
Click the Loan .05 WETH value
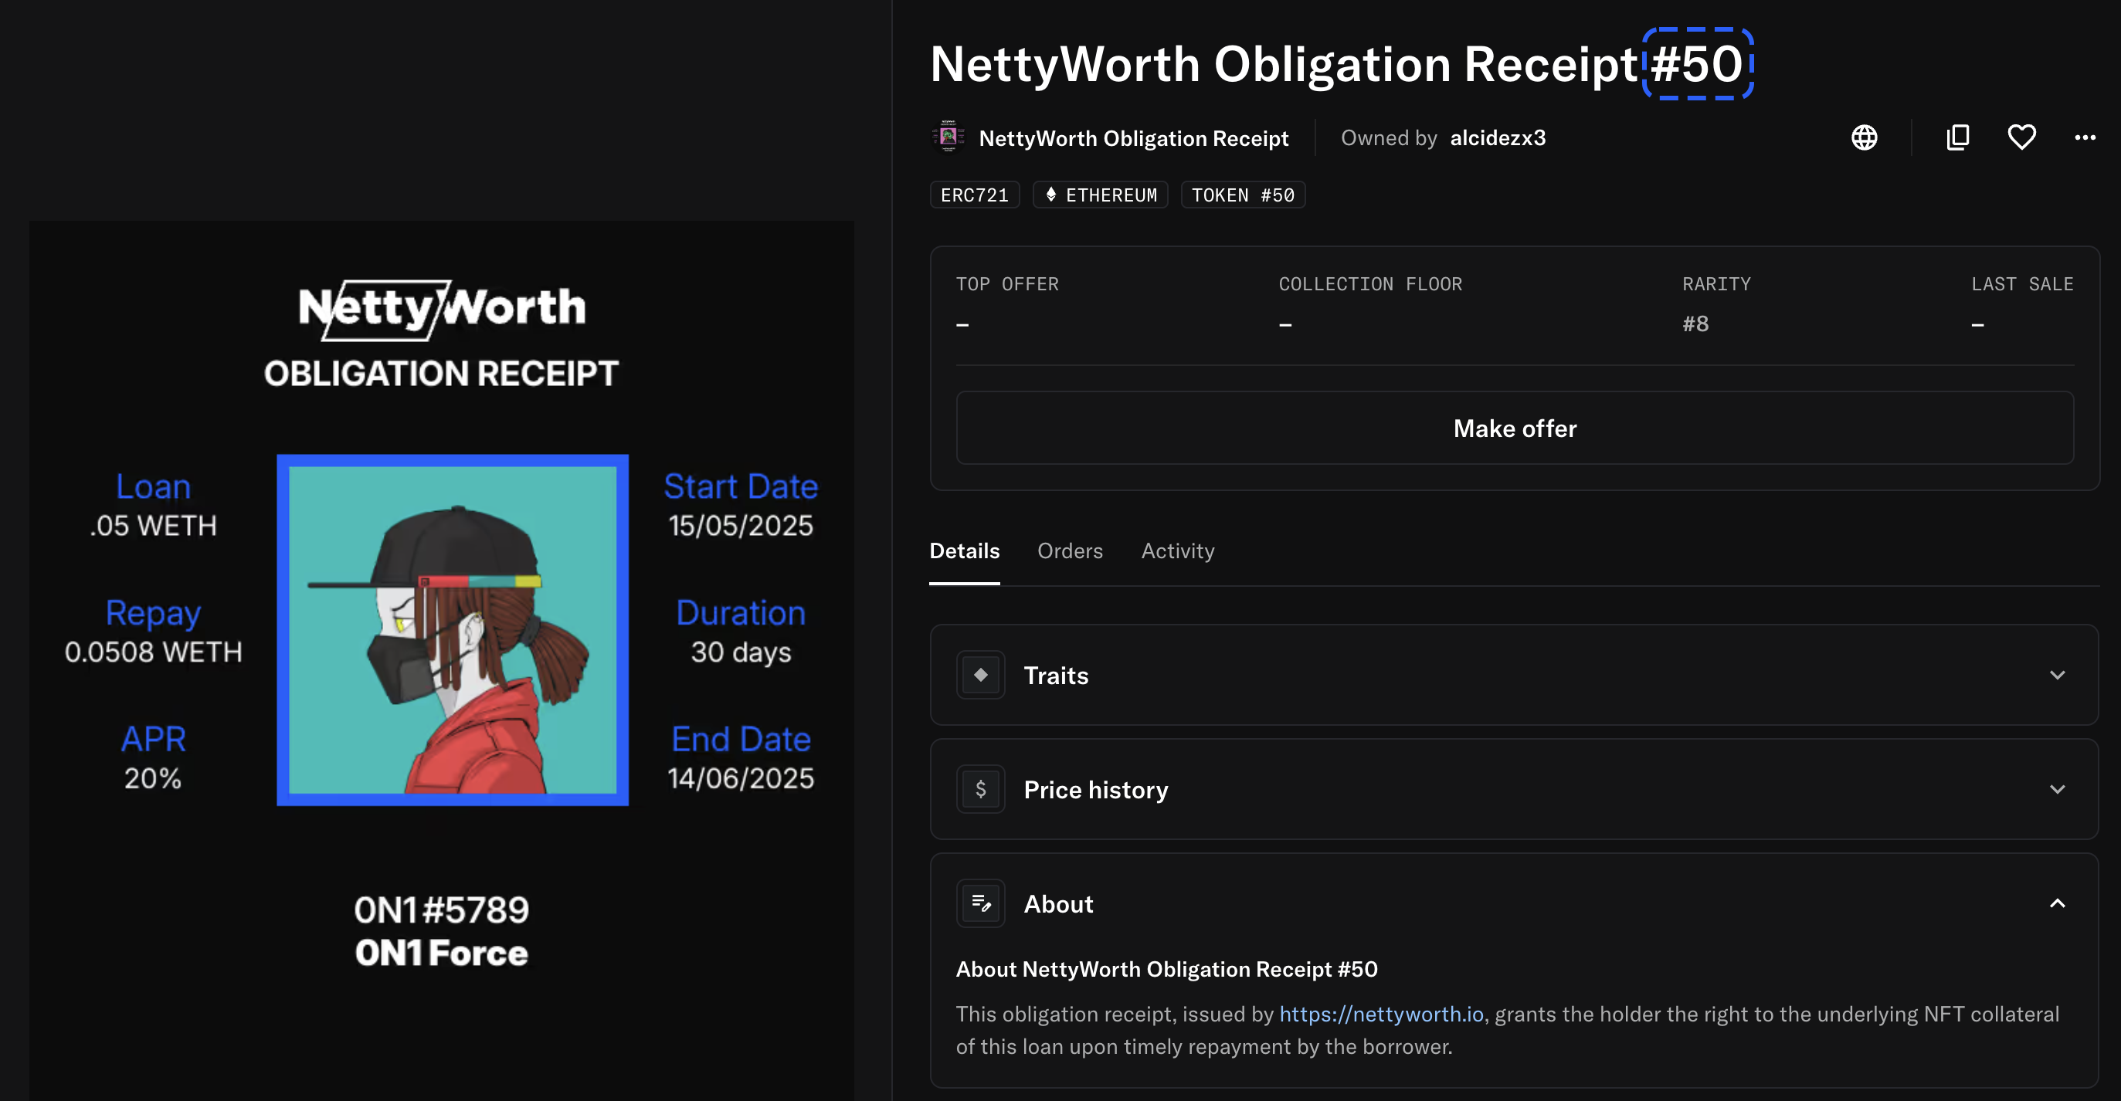[153, 525]
